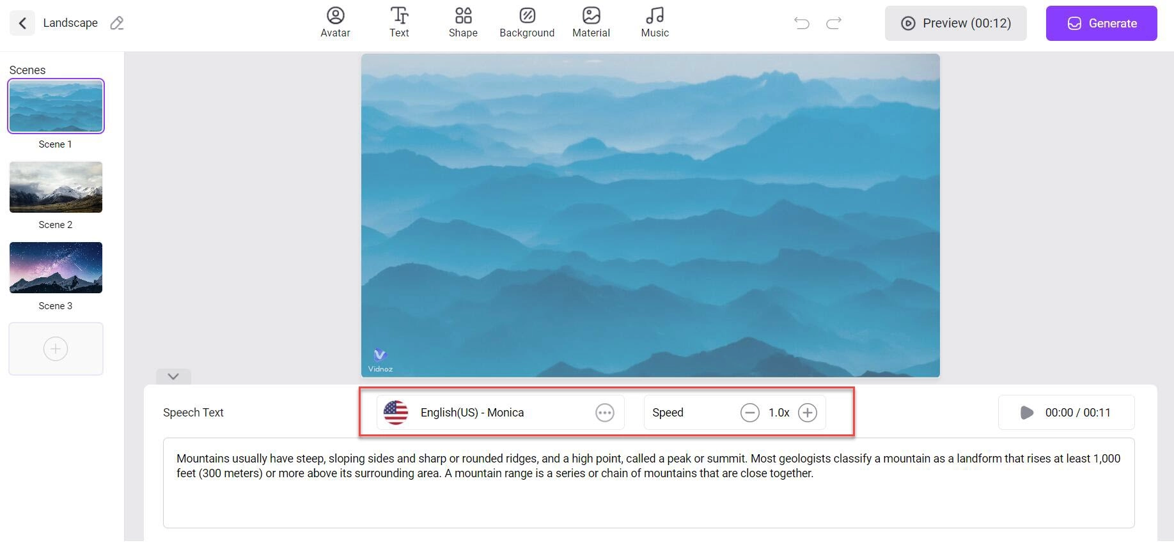Select the Text tool

[399, 22]
